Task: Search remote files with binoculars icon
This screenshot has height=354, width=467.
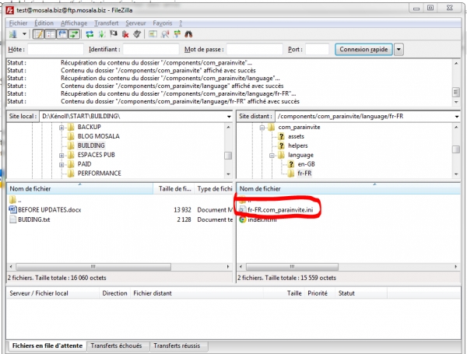Action: [188, 34]
